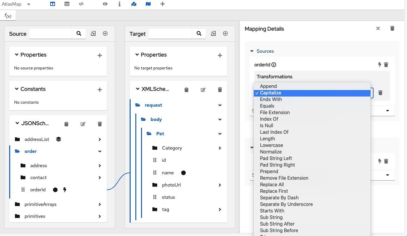Click the show types info icon in toolbar

click(119, 4)
